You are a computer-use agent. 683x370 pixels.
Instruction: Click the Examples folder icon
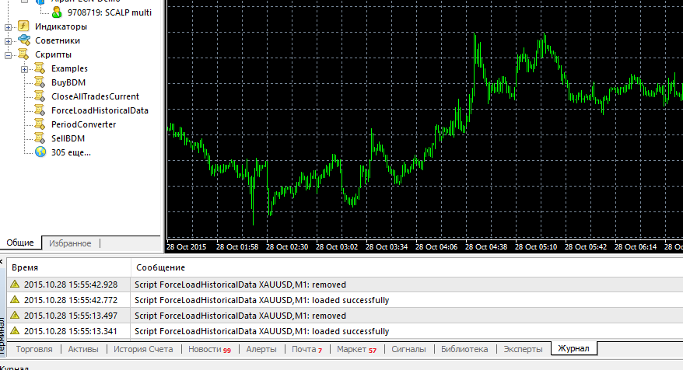coord(40,68)
